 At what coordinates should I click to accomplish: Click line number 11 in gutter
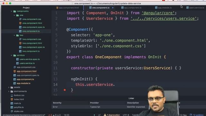click(55, 68)
